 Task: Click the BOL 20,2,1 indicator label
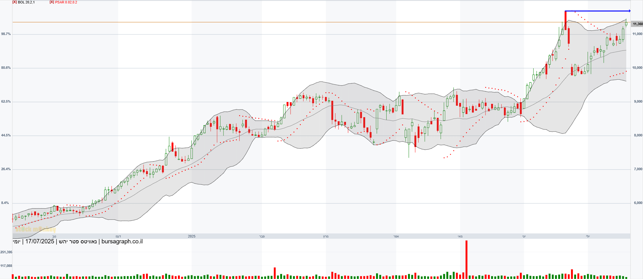pos(26,2)
